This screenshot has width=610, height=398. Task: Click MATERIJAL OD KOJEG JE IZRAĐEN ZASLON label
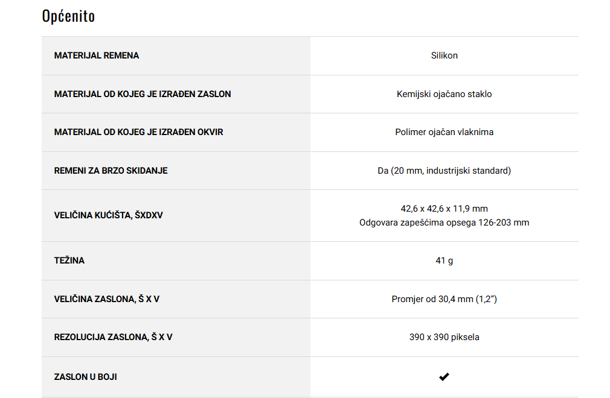[x=143, y=94]
